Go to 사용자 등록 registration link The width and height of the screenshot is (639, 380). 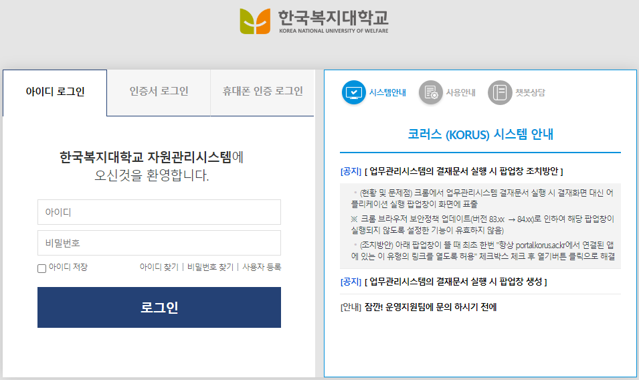pos(262,267)
